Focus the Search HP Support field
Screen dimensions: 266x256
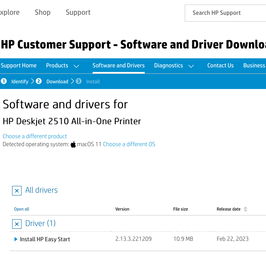[226, 13]
